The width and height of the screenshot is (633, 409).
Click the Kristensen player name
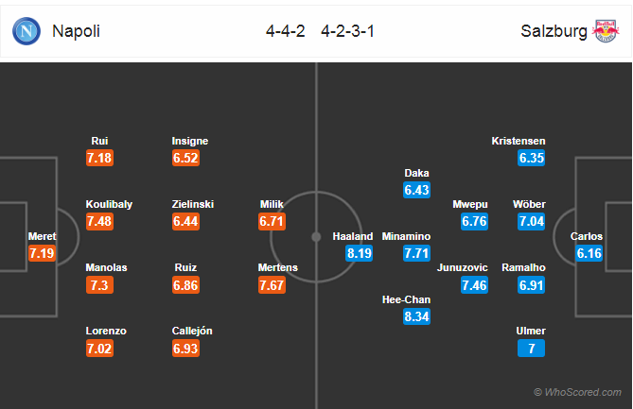click(519, 141)
